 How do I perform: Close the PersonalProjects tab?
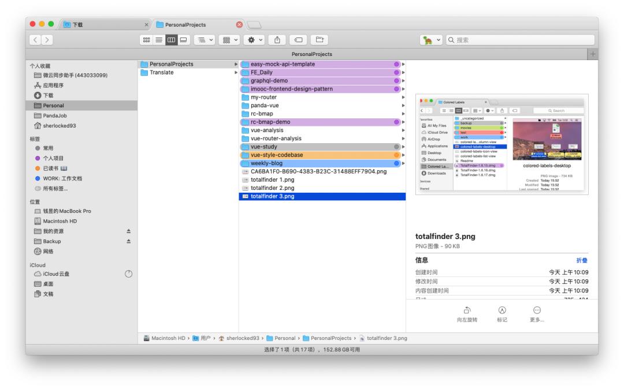click(x=240, y=25)
